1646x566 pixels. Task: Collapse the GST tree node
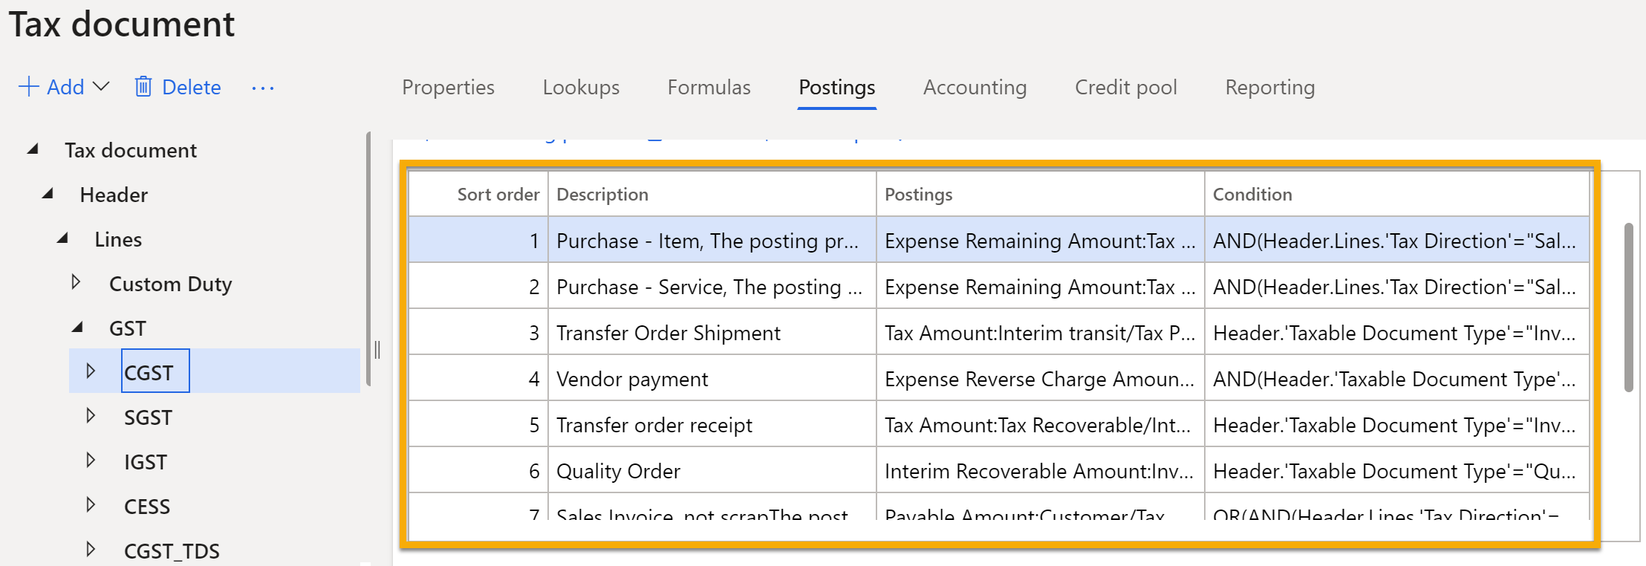(x=77, y=328)
